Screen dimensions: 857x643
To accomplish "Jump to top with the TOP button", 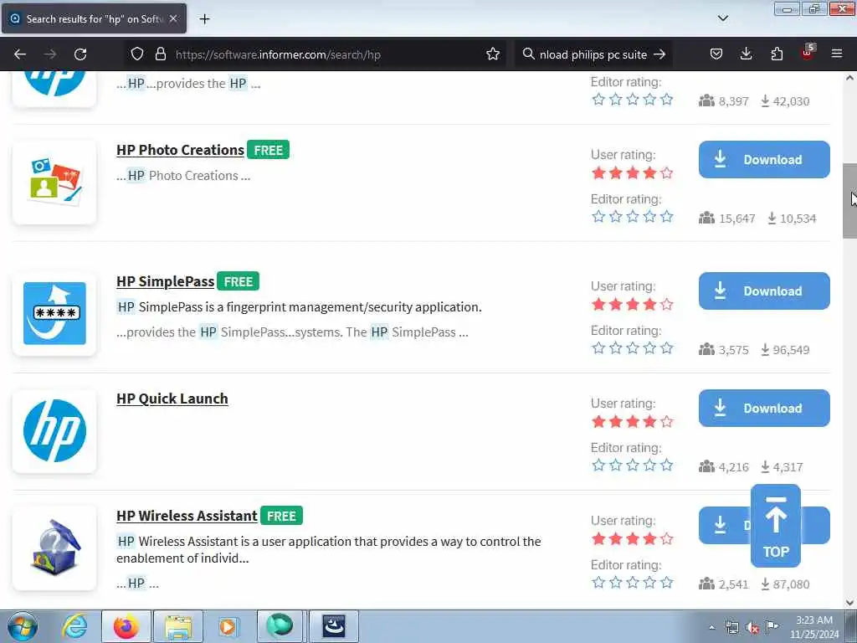I will click(x=776, y=526).
